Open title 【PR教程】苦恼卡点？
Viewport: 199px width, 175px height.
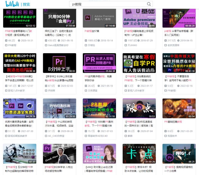(x=139, y=169)
